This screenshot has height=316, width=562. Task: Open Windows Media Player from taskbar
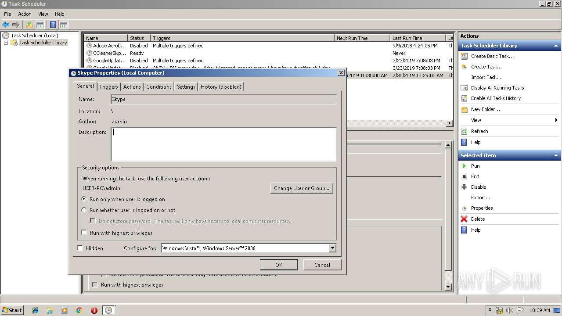[65, 310]
